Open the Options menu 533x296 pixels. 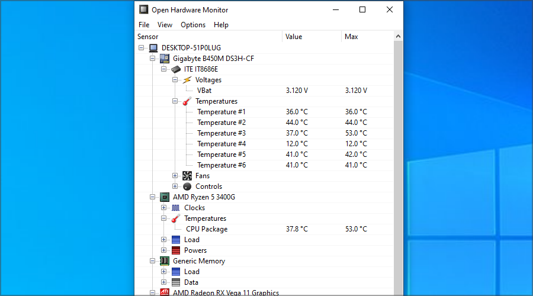193,25
